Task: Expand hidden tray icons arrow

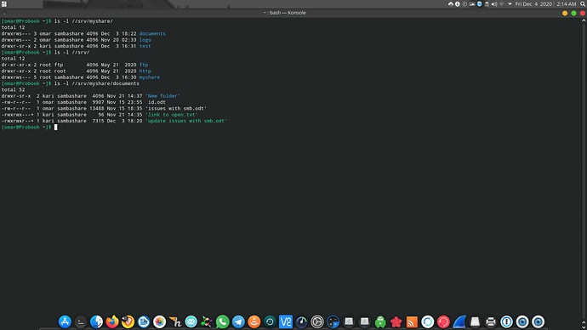Action: 510,4
